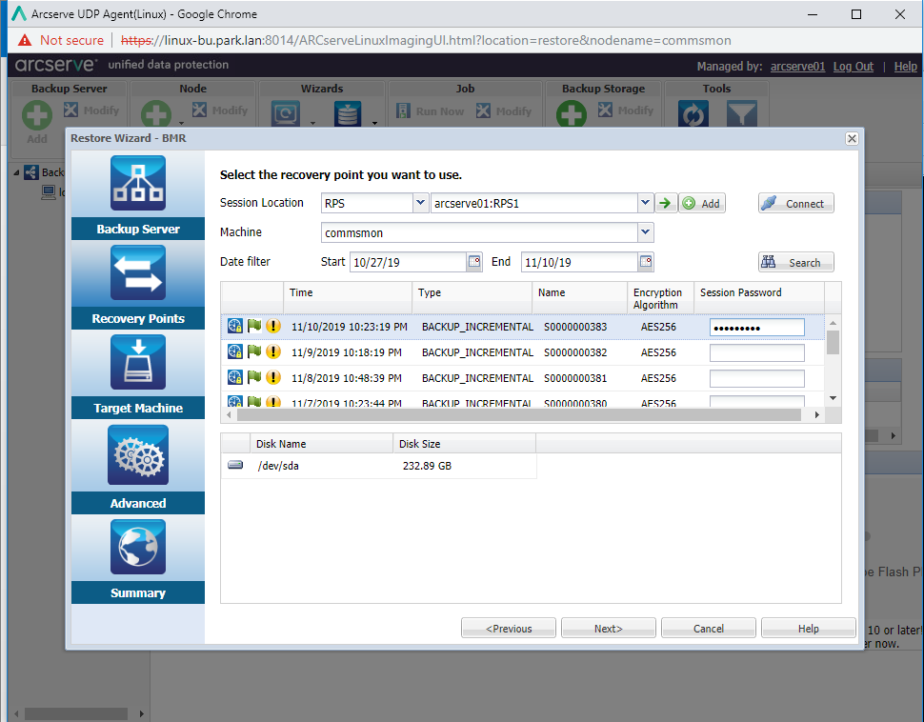Close the Restore Wizard - BMR dialog
Viewport: 924px width, 722px height.
[852, 138]
